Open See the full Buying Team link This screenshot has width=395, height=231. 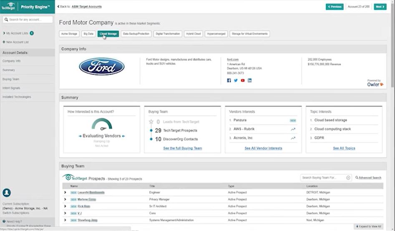point(182,148)
